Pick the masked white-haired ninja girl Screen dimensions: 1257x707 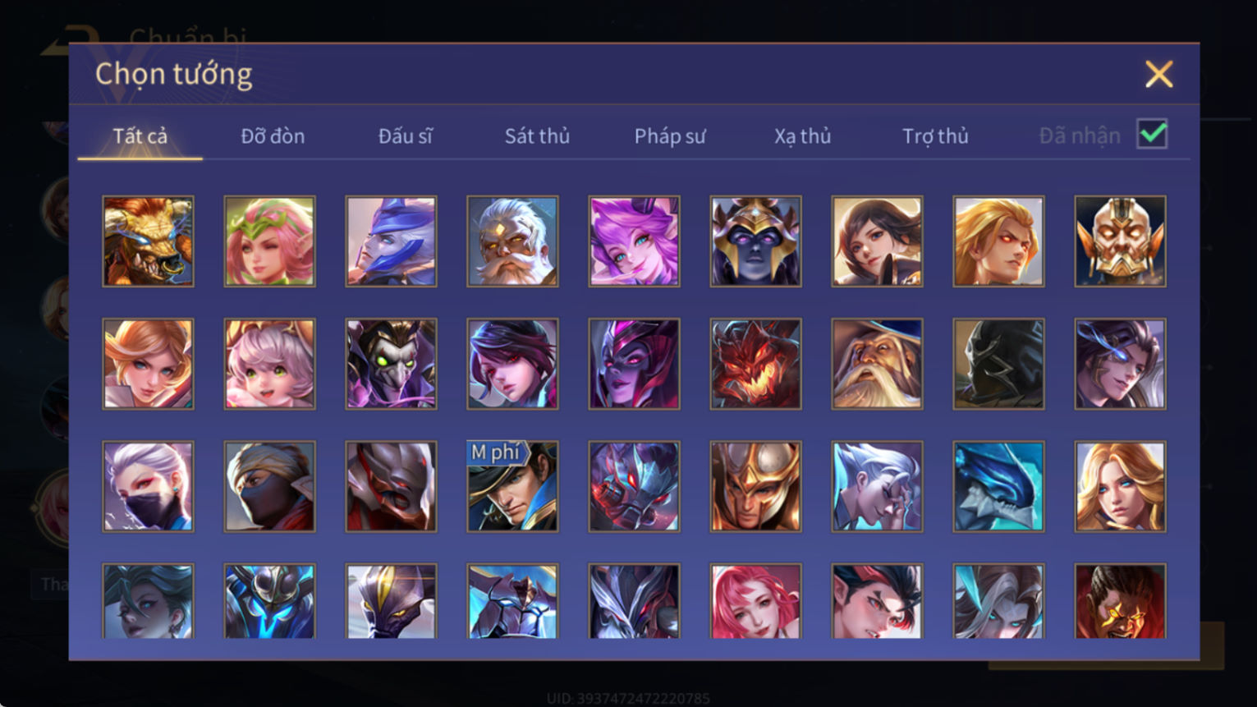point(148,487)
